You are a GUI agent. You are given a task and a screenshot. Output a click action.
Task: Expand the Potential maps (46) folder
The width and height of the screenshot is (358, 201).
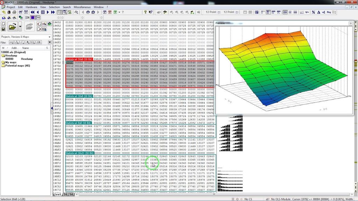point(17,66)
